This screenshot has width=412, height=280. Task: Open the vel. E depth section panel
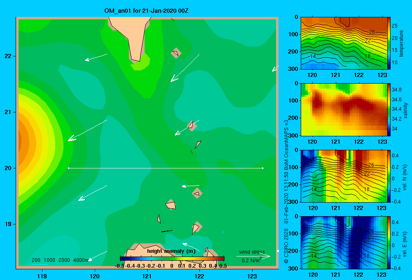[x=344, y=243]
